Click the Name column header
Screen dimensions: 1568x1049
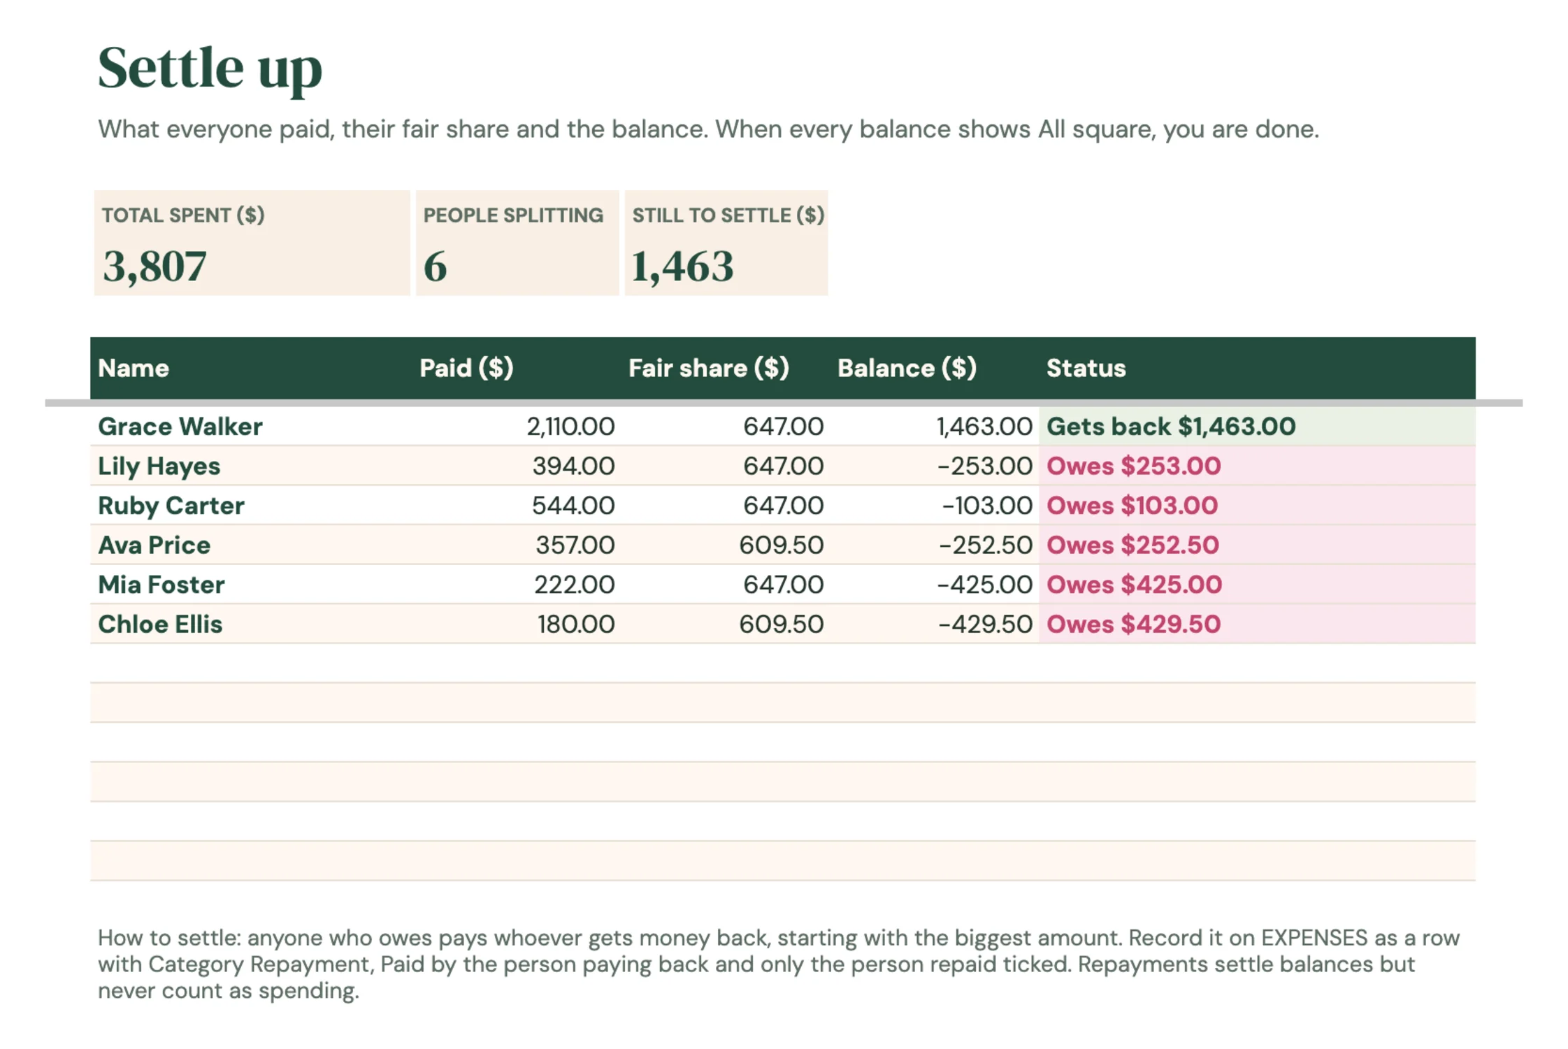click(x=134, y=368)
